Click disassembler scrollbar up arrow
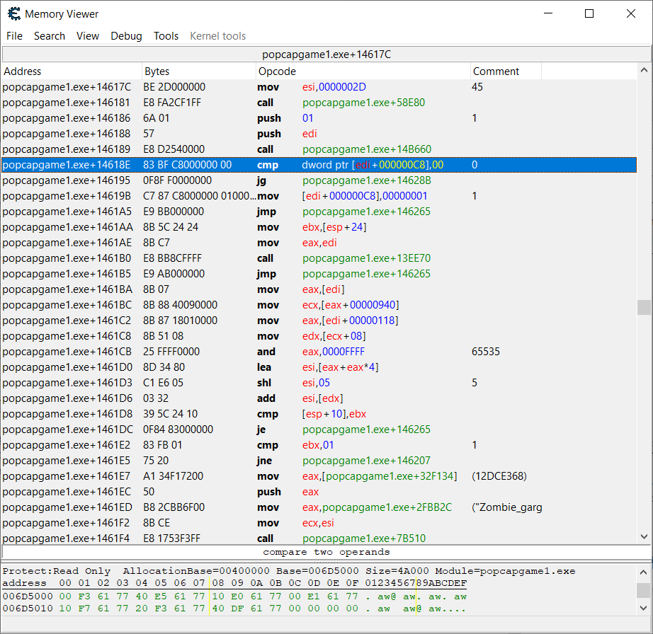The image size is (653, 634). point(644,70)
